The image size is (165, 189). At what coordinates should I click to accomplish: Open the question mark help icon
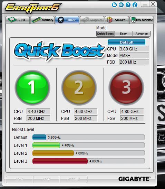pos(128,5)
